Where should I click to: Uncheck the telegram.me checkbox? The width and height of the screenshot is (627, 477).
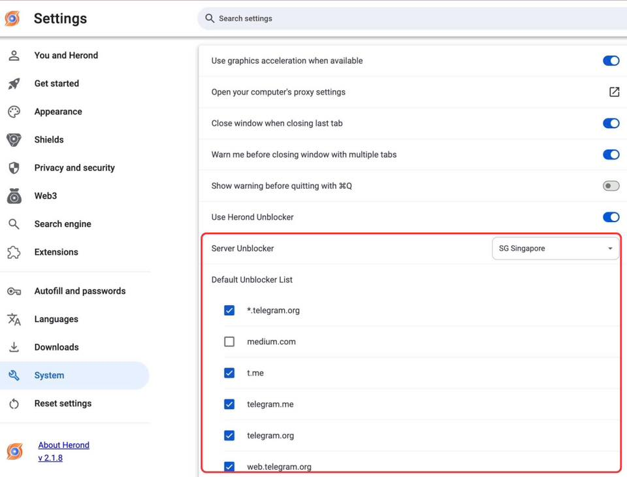pyautogui.click(x=229, y=404)
